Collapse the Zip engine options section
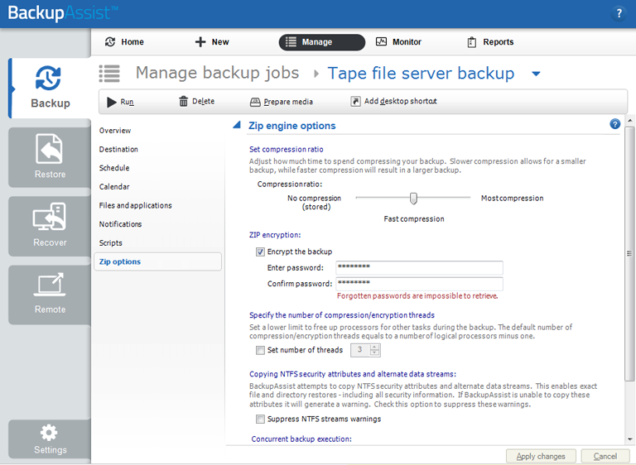This screenshot has width=636, height=465. [x=237, y=126]
